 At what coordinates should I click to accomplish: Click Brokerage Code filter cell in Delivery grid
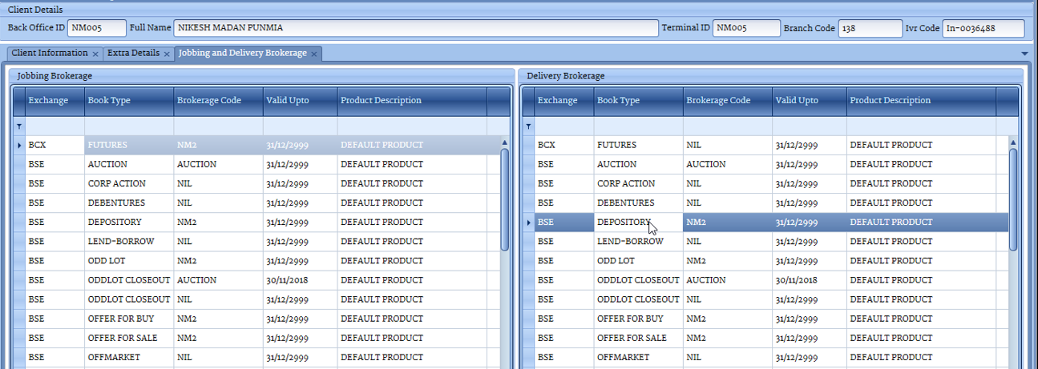point(727,126)
